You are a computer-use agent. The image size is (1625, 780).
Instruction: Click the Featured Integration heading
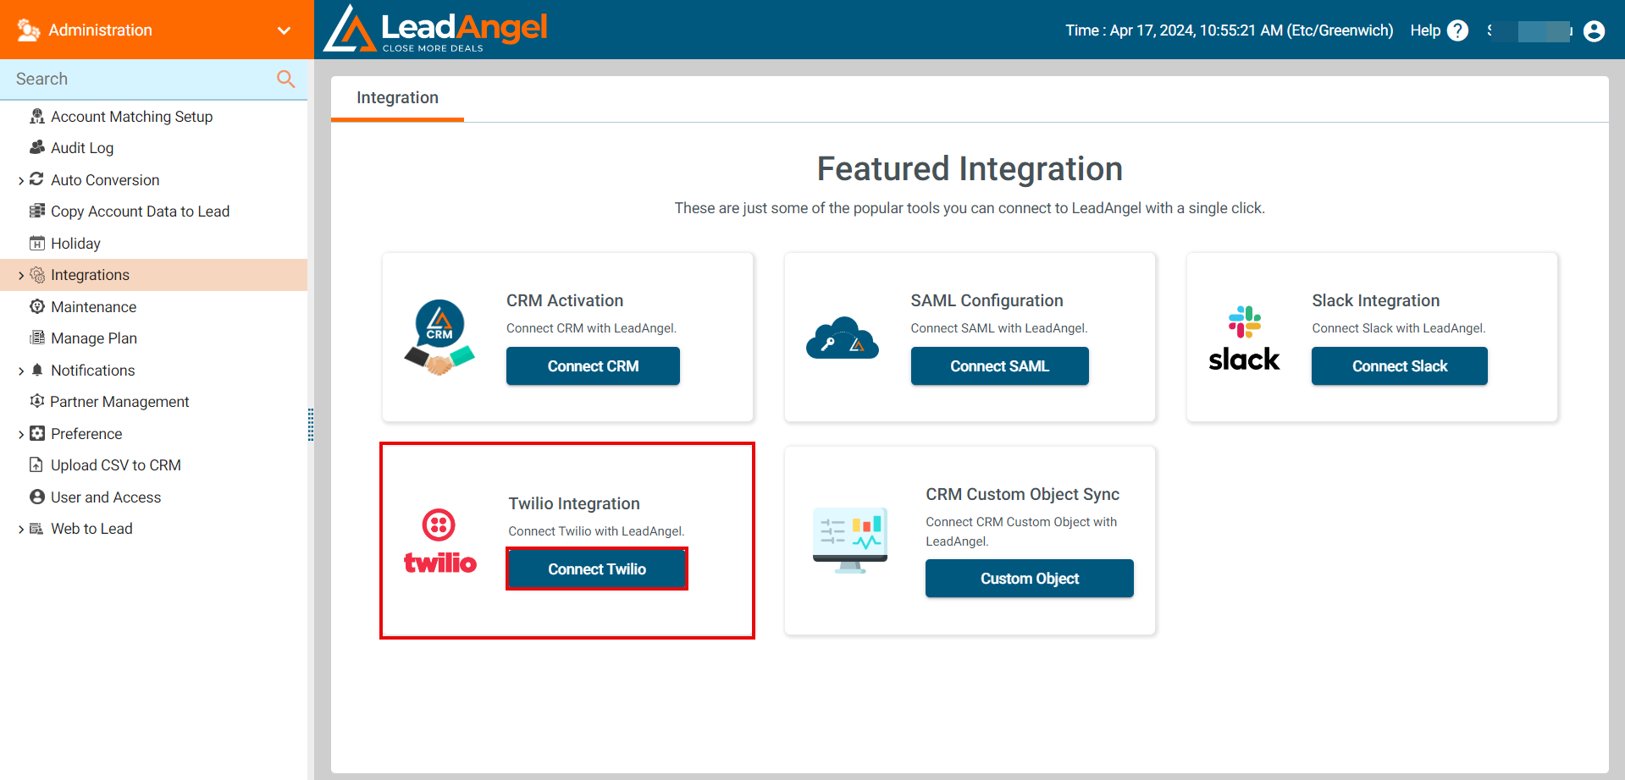tap(970, 169)
